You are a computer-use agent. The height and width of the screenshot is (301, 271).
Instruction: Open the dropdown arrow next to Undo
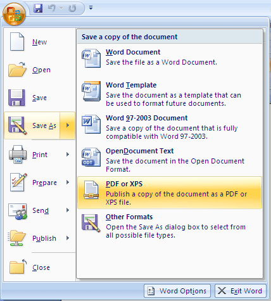click(x=61, y=8)
